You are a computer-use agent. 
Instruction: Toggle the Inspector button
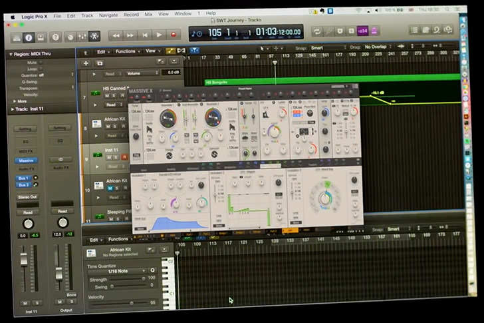(29, 38)
